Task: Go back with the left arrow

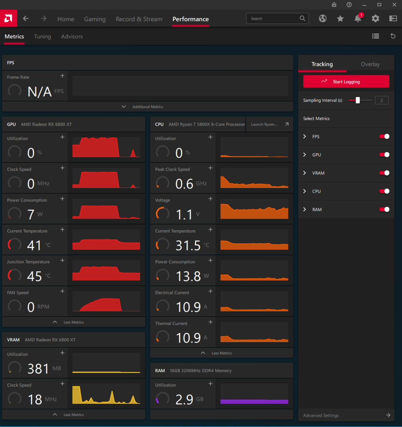Action: pos(26,18)
